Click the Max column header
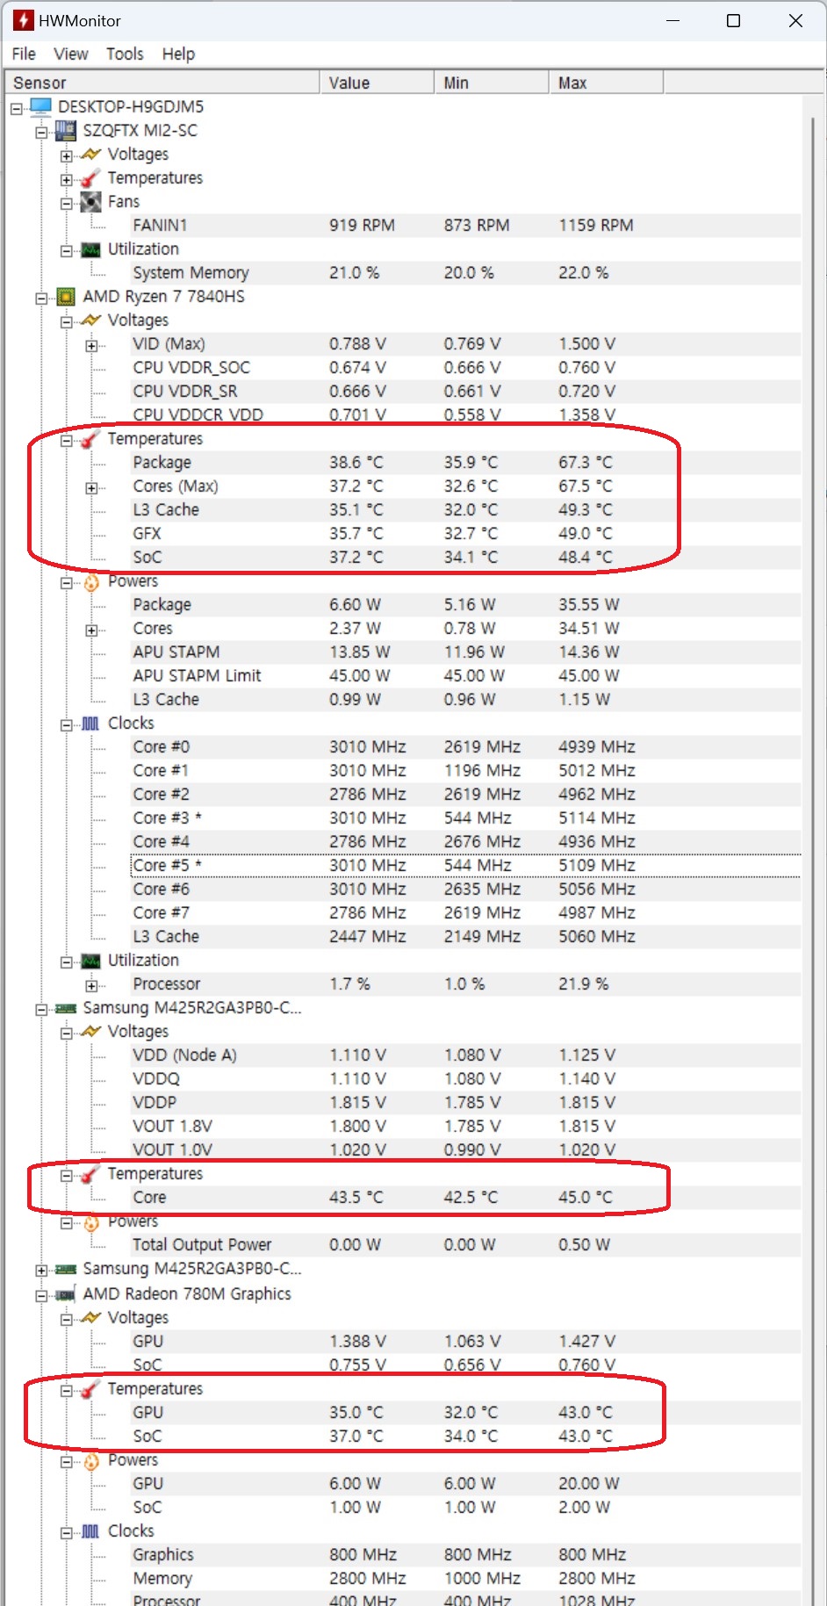This screenshot has height=1606, width=827. [x=607, y=83]
